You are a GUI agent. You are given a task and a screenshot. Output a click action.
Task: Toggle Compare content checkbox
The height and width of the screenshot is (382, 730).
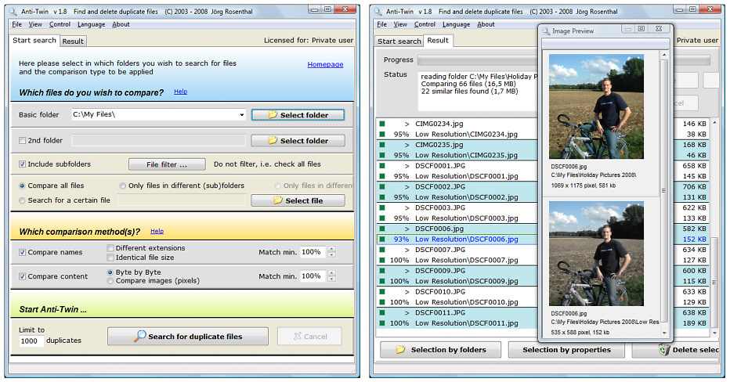pyautogui.click(x=22, y=276)
